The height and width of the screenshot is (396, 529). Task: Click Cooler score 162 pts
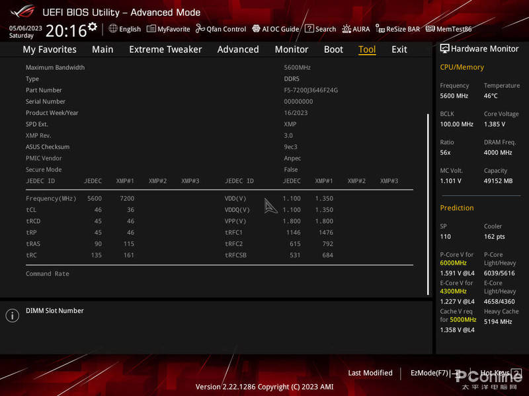point(494,236)
